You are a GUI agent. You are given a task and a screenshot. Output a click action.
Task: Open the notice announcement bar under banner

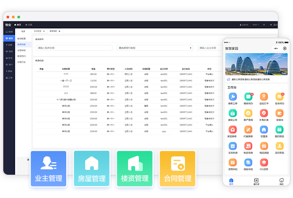coord(256,80)
